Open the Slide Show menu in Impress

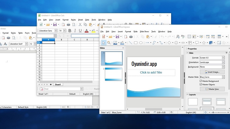point(144,32)
